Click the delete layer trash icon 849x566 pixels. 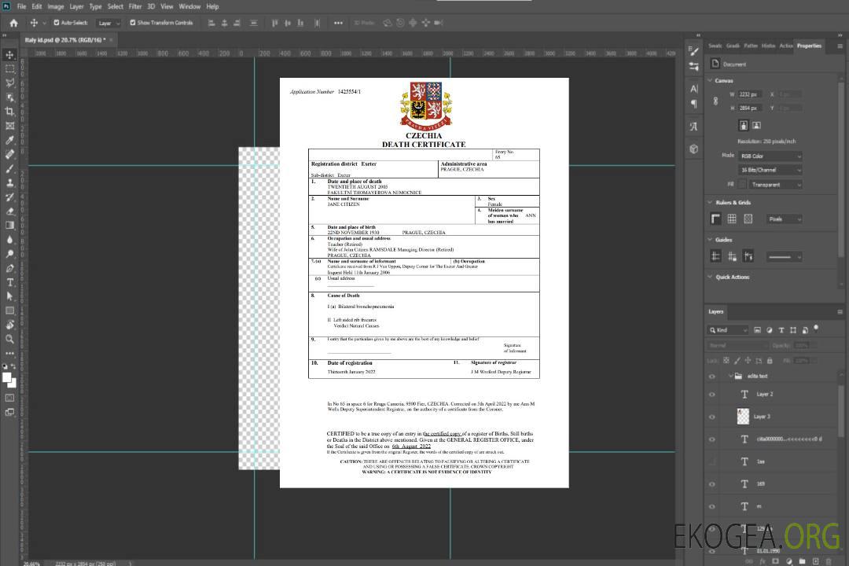[829, 561]
